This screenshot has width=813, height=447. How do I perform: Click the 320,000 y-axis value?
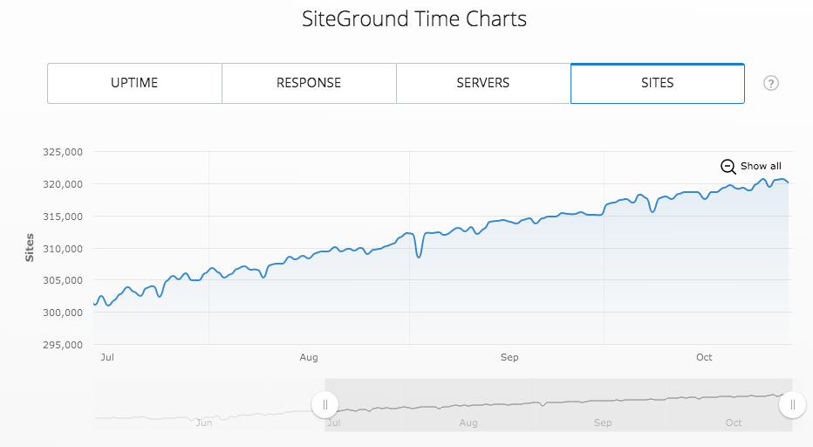pyautogui.click(x=63, y=184)
